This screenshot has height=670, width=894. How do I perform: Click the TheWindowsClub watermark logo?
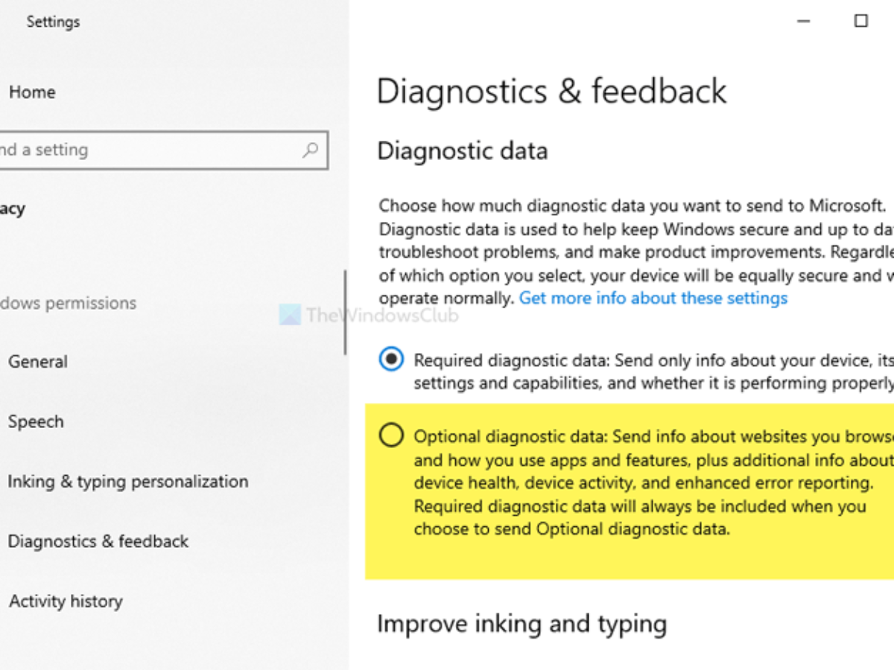290,314
